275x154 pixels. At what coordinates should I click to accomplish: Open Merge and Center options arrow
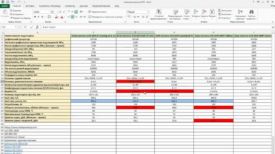tap(124, 17)
